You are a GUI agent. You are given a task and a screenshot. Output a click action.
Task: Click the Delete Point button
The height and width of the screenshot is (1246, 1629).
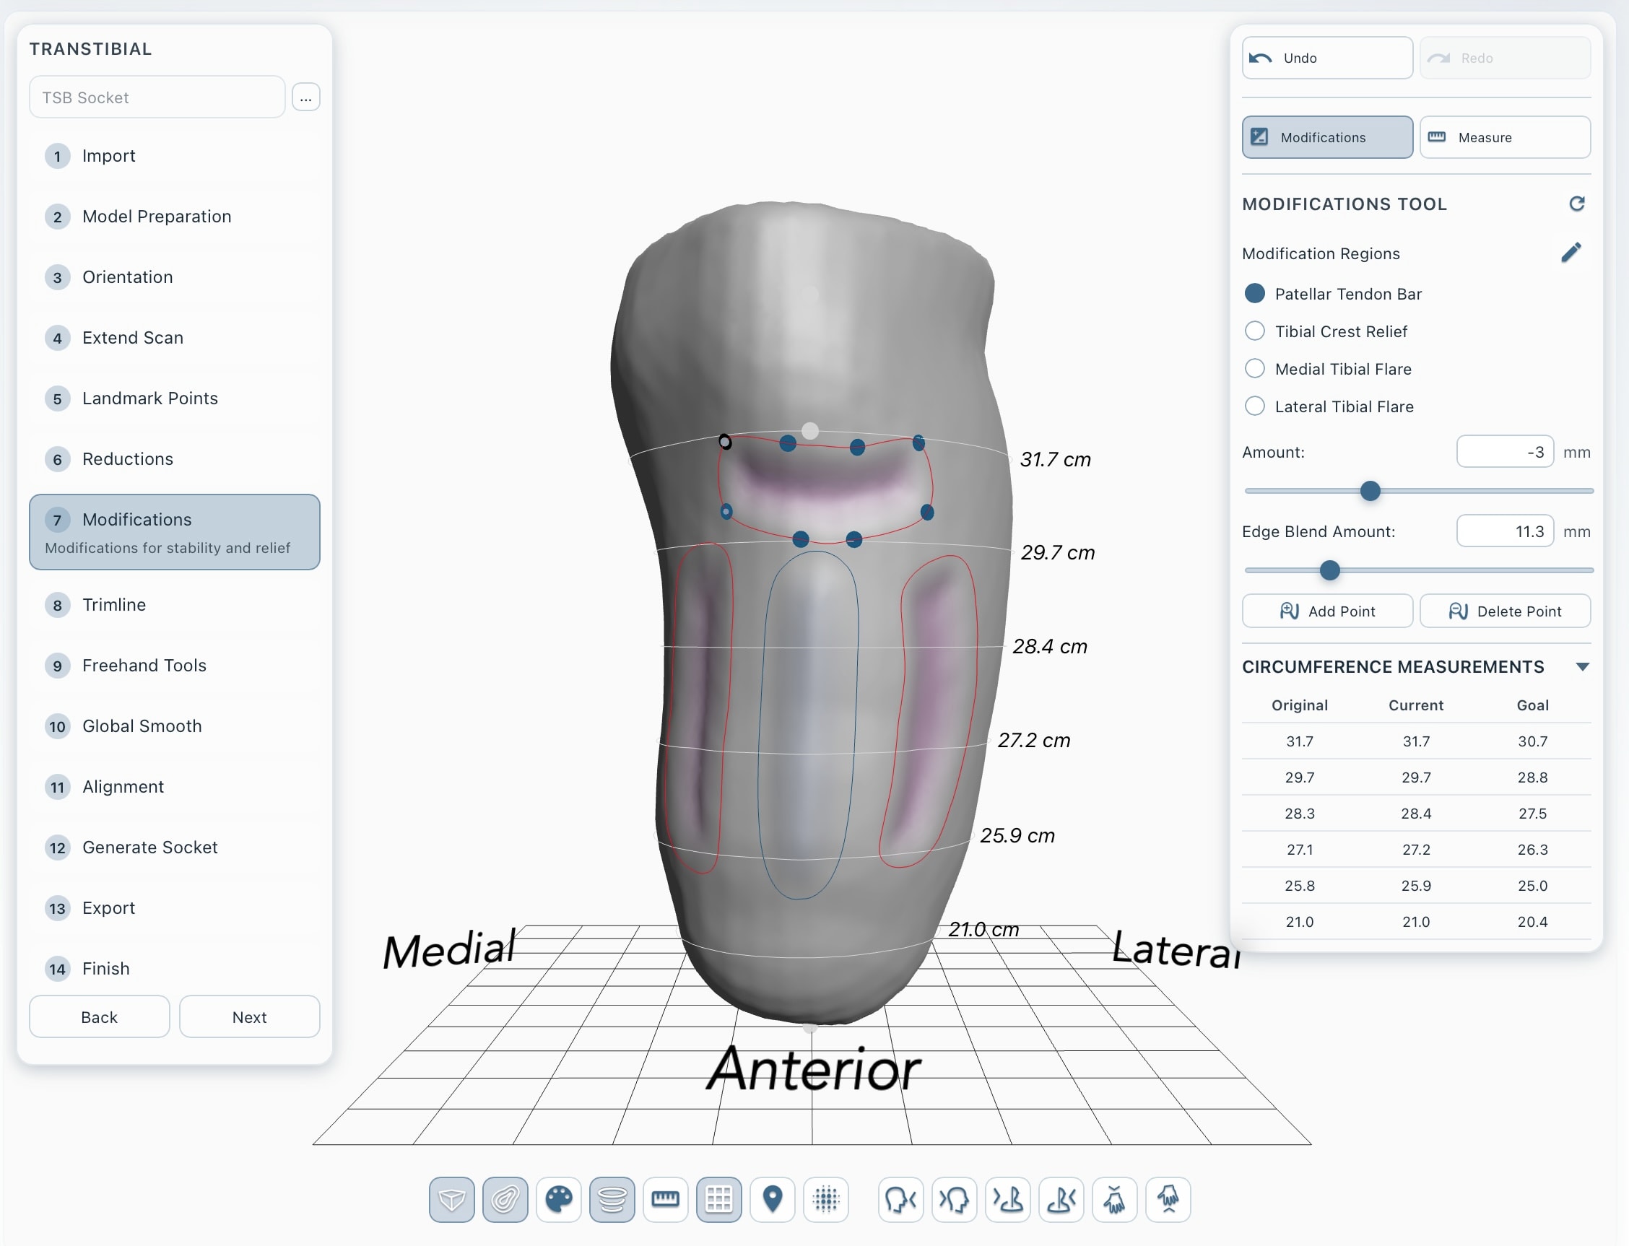(x=1504, y=611)
